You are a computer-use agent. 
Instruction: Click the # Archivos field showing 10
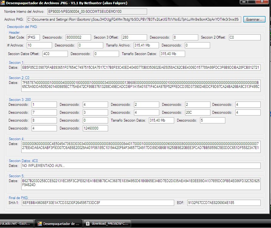click(39, 45)
